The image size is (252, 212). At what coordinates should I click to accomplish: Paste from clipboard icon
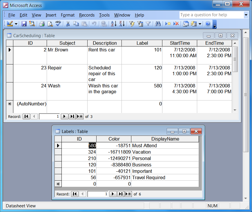84,24
